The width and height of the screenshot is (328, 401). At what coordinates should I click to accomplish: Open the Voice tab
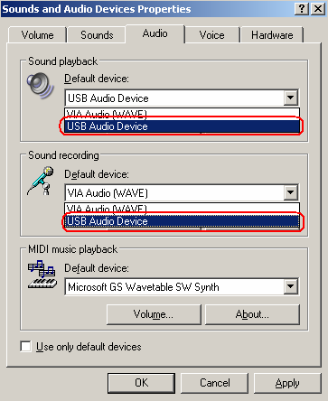tap(211, 35)
